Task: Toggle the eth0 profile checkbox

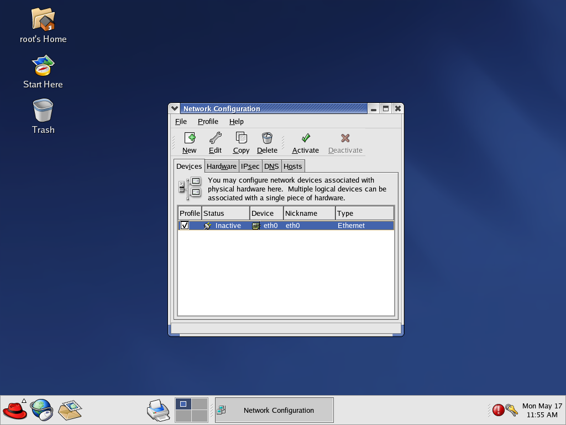Action: [x=185, y=226]
